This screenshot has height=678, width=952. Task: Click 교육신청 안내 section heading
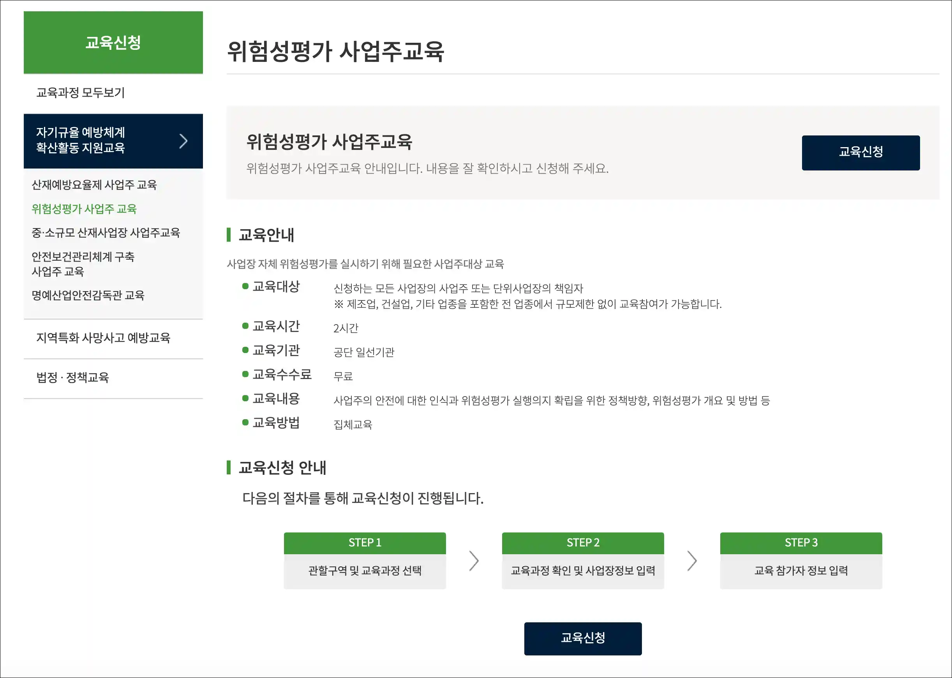pos(282,467)
